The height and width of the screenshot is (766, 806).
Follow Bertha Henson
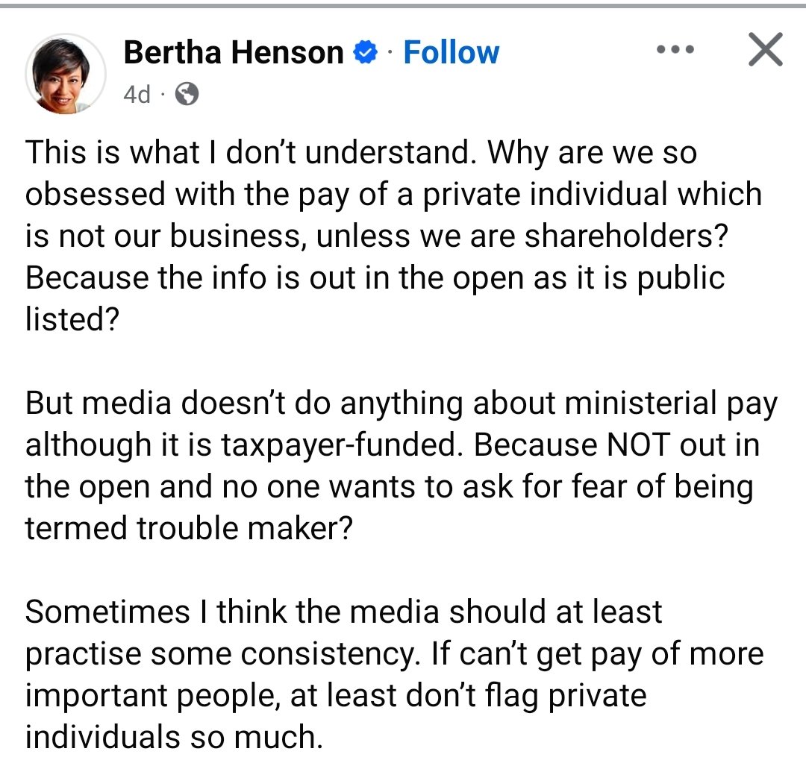pos(451,53)
